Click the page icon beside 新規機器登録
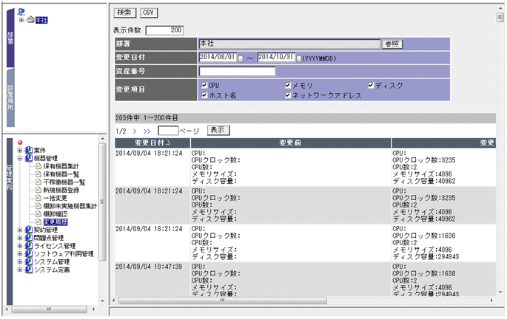 [38, 190]
